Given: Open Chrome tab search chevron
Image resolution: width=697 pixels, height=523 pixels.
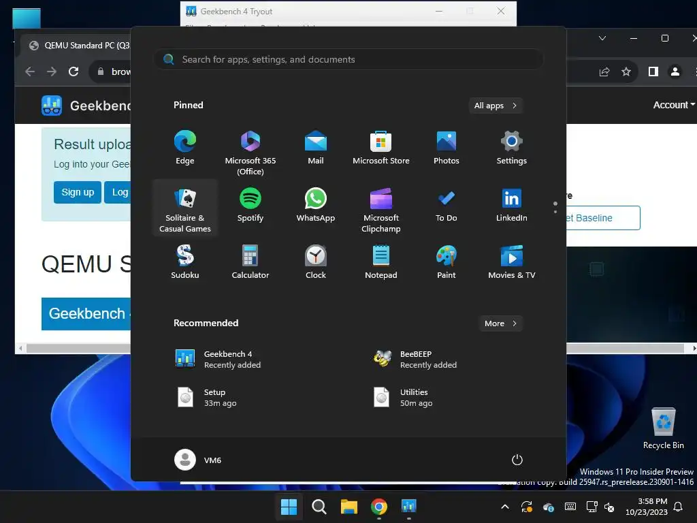Looking at the screenshot, I should click(602, 38).
